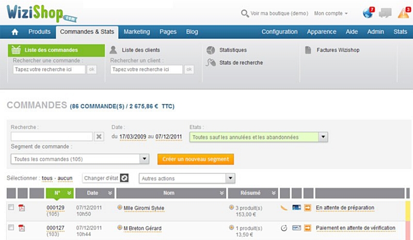The image size is (413, 240).
Task: Switch to the Marketing tab
Action: coord(137,32)
